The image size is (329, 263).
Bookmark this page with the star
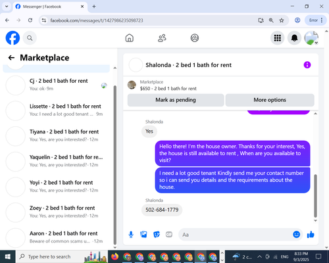[x=282, y=20]
